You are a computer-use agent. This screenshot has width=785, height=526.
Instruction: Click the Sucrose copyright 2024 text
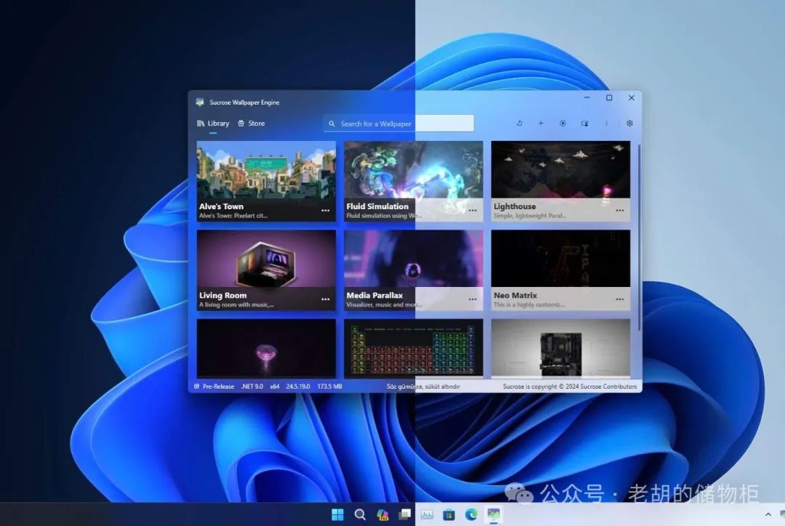tap(570, 387)
